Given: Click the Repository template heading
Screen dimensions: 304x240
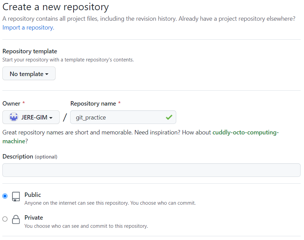Looking at the screenshot, I should pos(30,51).
